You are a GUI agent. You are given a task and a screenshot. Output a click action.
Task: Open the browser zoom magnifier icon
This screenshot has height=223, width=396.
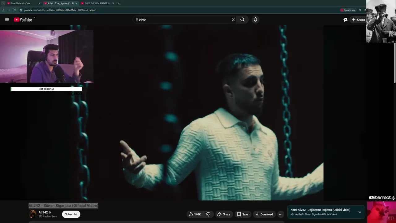coord(360,10)
